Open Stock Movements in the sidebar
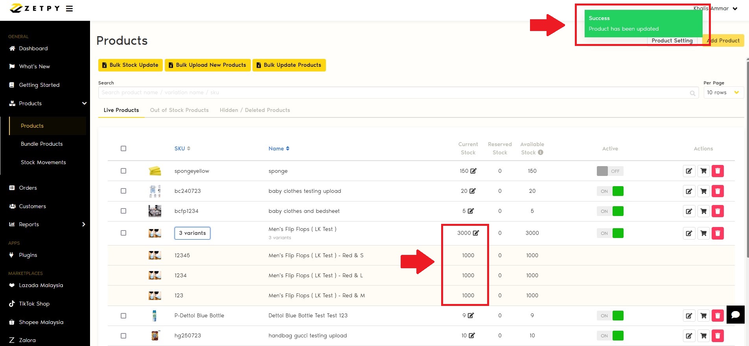The height and width of the screenshot is (346, 749). point(43,162)
